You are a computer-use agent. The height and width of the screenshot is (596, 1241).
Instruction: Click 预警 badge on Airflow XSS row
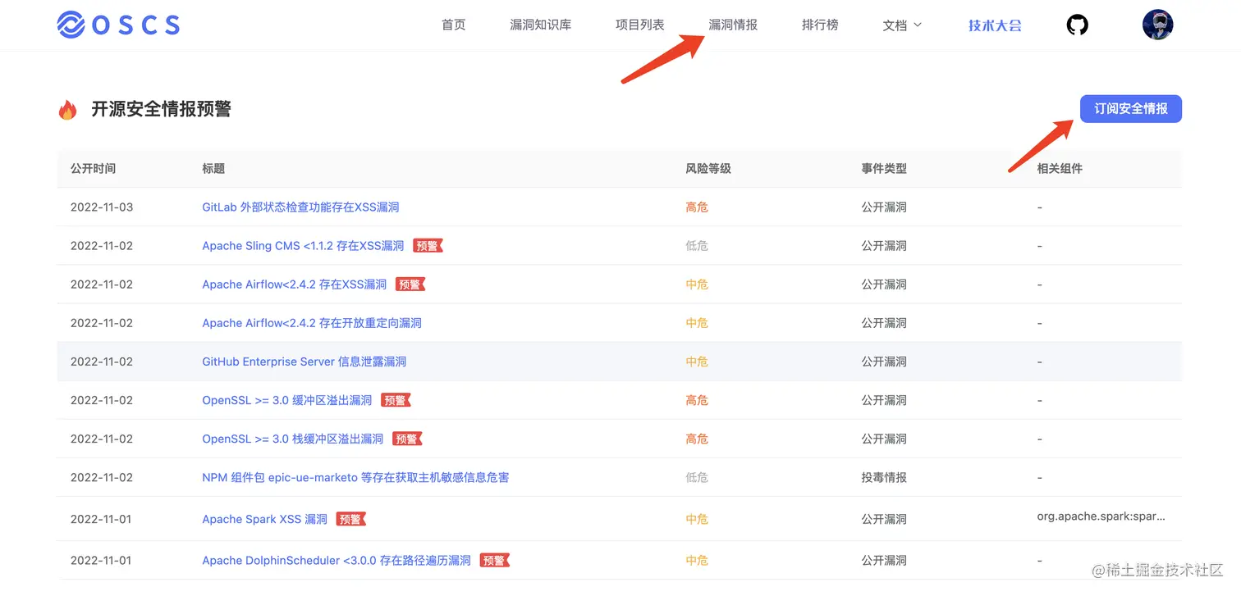(410, 284)
